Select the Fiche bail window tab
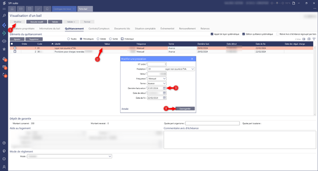 [85, 9]
